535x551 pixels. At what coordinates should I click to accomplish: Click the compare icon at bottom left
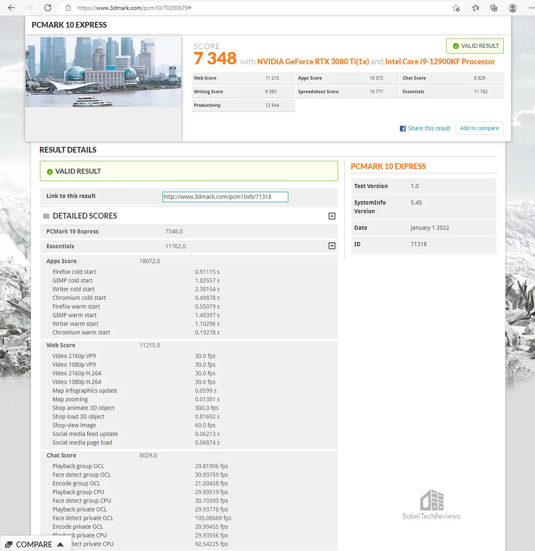coord(8,545)
